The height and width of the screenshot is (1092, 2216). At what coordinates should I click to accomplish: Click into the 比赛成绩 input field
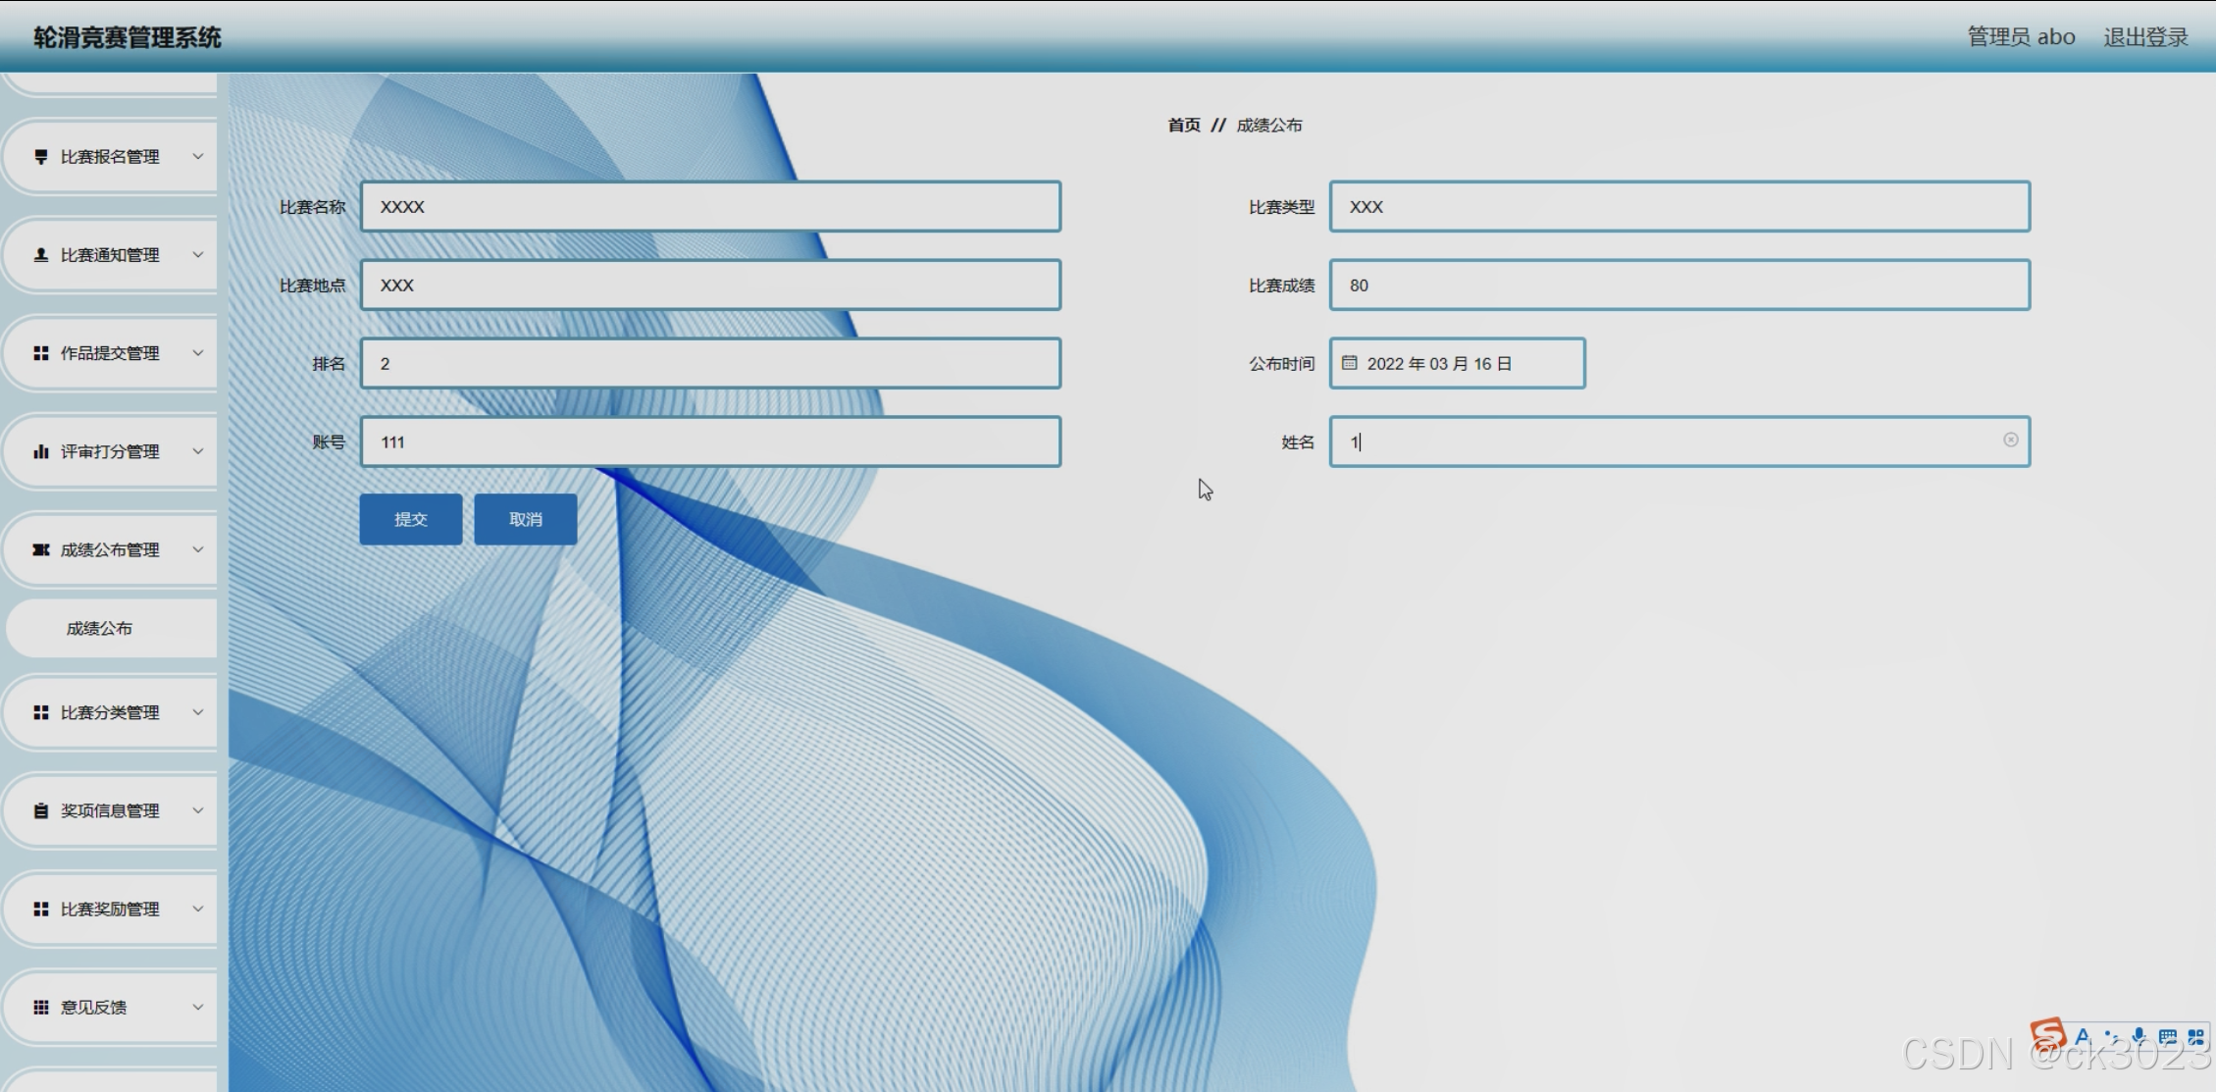click(1679, 286)
